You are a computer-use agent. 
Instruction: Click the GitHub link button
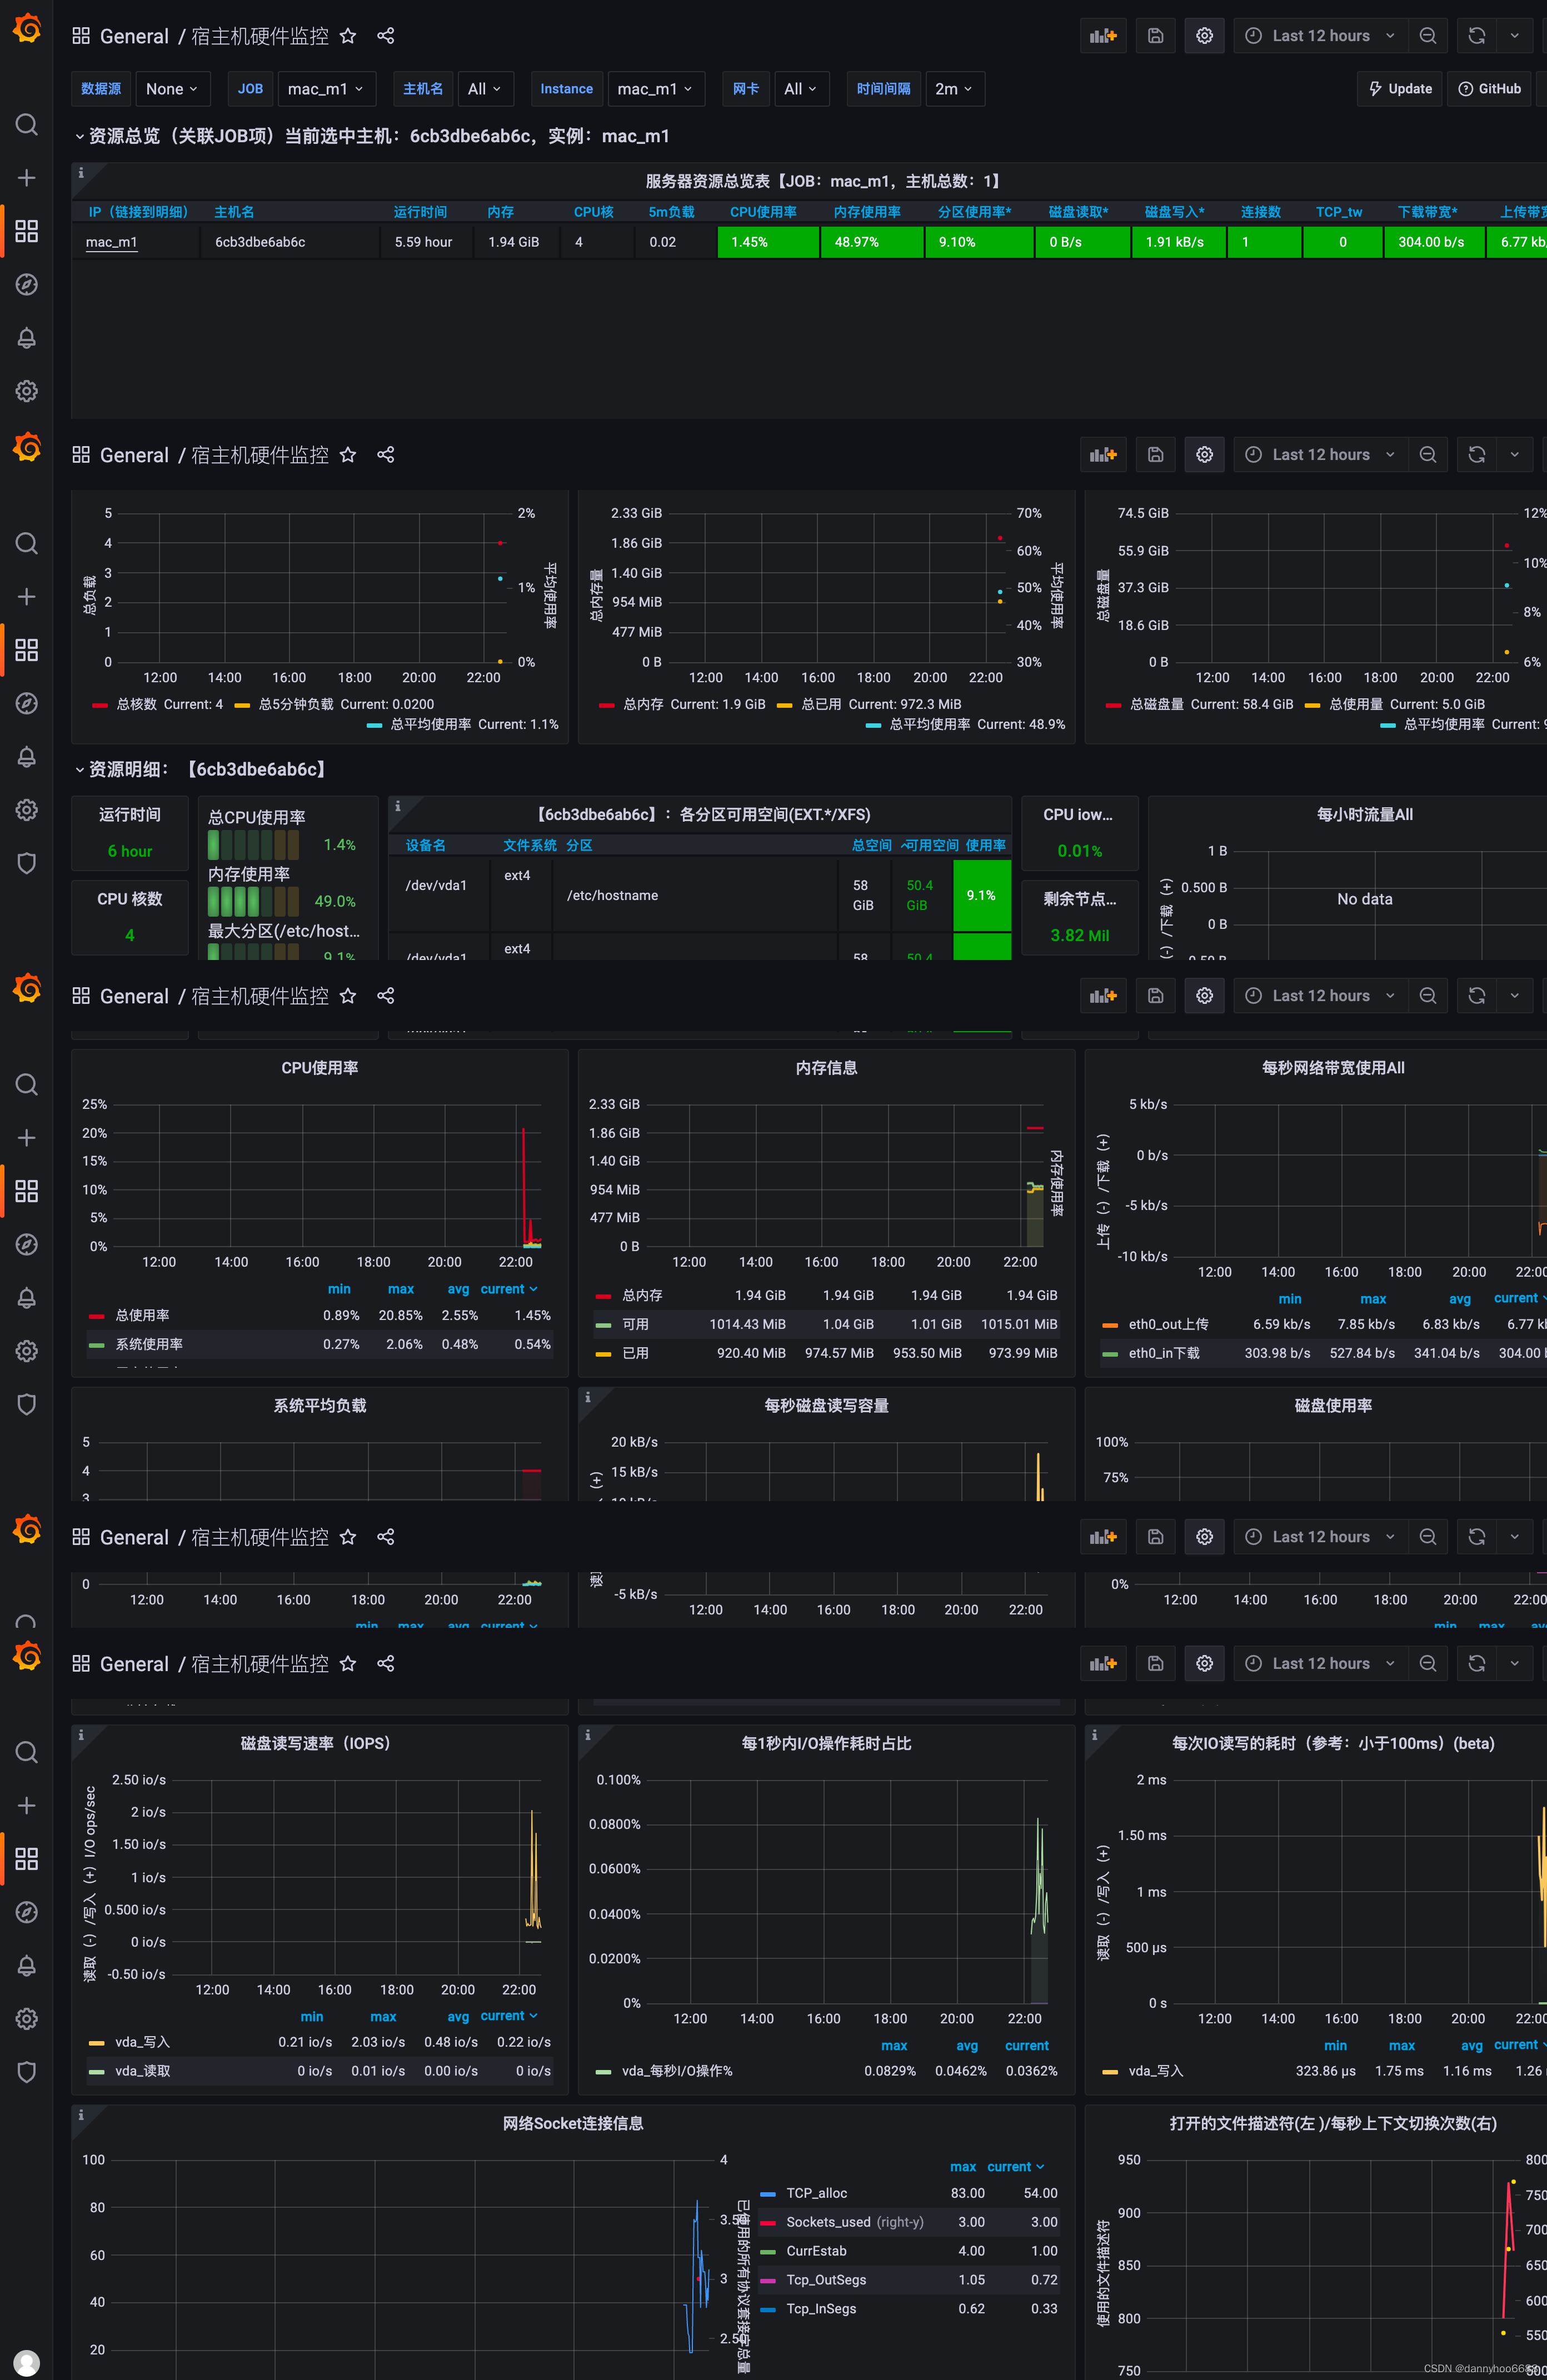[x=1489, y=89]
